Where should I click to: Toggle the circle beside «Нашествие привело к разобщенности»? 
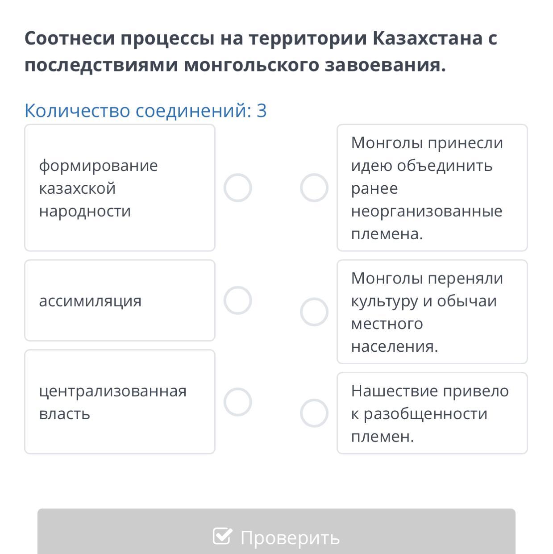click(314, 413)
